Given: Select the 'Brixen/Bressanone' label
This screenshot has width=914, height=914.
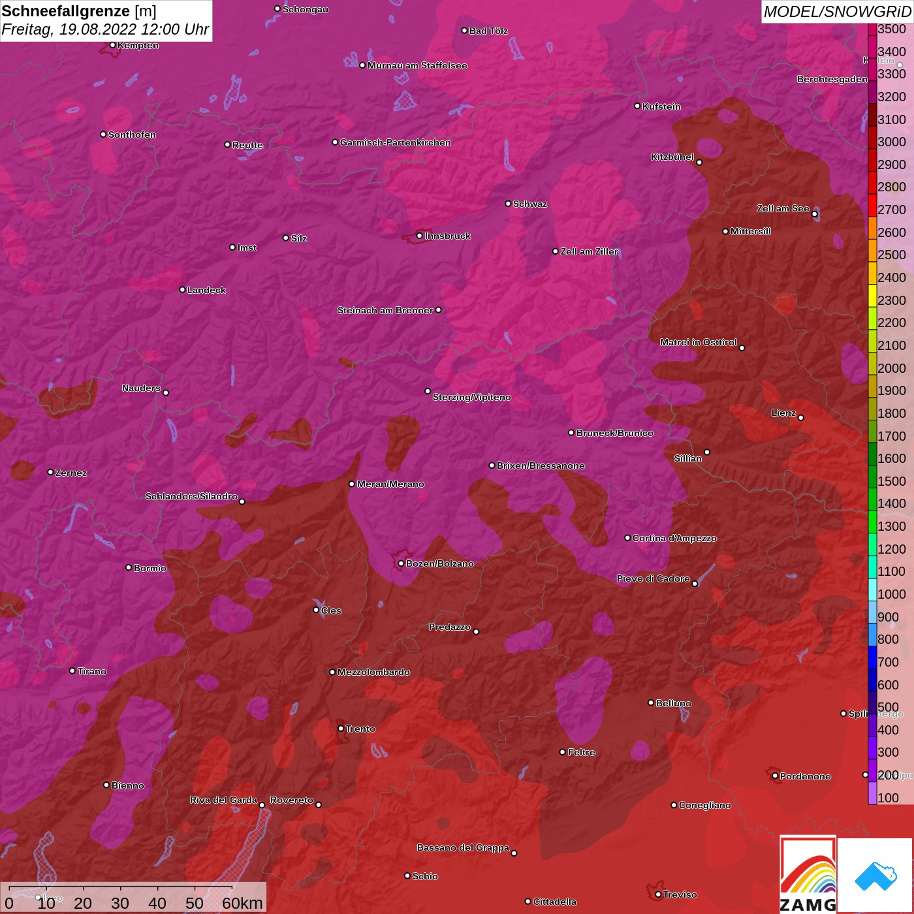Looking at the screenshot, I should [541, 465].
